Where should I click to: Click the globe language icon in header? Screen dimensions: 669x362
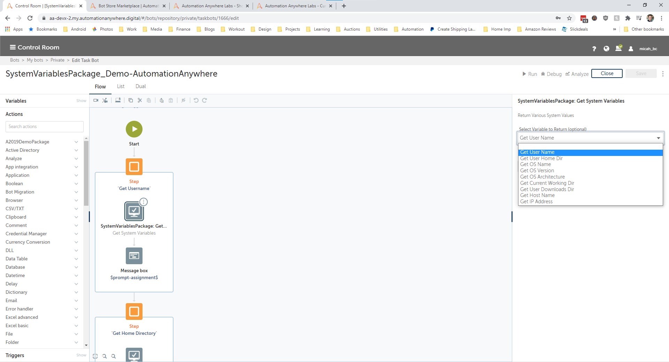606,49
